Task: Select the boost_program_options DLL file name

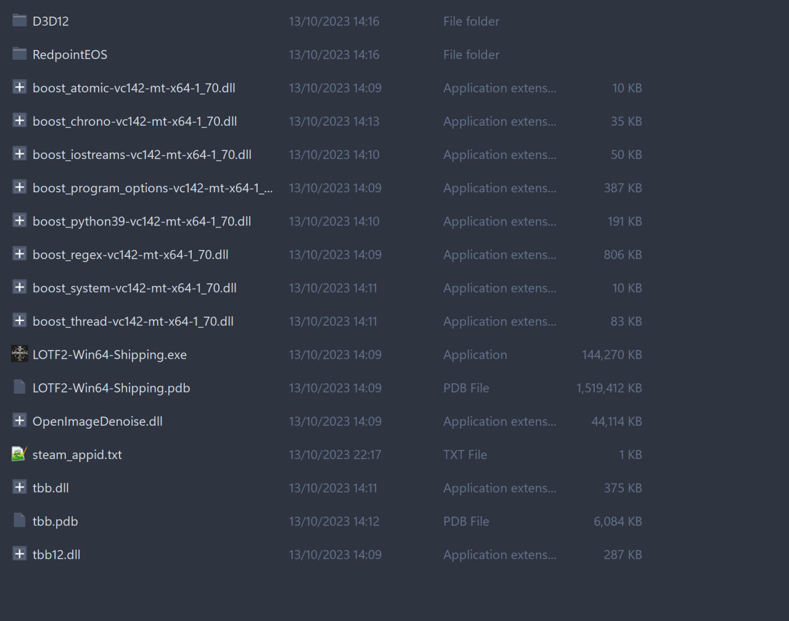Action: pos(152,188)
